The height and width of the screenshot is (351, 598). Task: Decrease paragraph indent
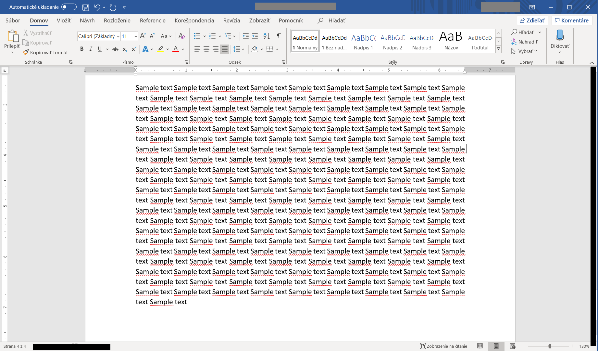pyautogui.click(x=246, y=36)
